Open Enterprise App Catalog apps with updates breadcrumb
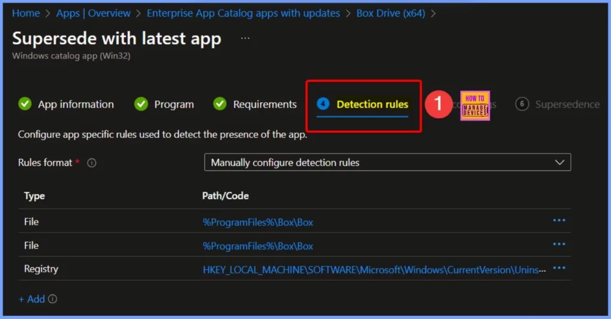This screenshot has width=611, height=319. tap(243, 13)
